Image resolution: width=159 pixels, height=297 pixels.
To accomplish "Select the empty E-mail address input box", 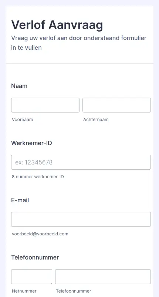I will pyautogui.click(x=81, y=219).
